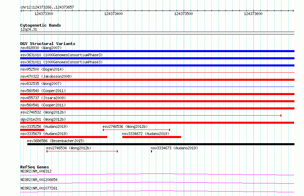Click the red bar under nsv3335679
Image resolution: width=304 pixels, height=196 pixels.
click(64, 137)
